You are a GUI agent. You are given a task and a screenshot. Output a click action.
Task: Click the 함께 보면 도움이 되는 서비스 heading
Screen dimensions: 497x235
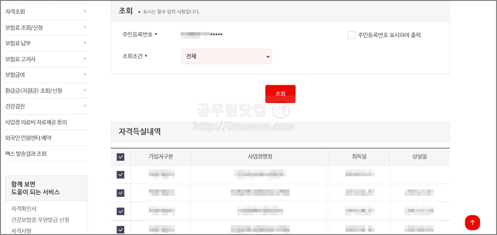click(x=36, y=188)
